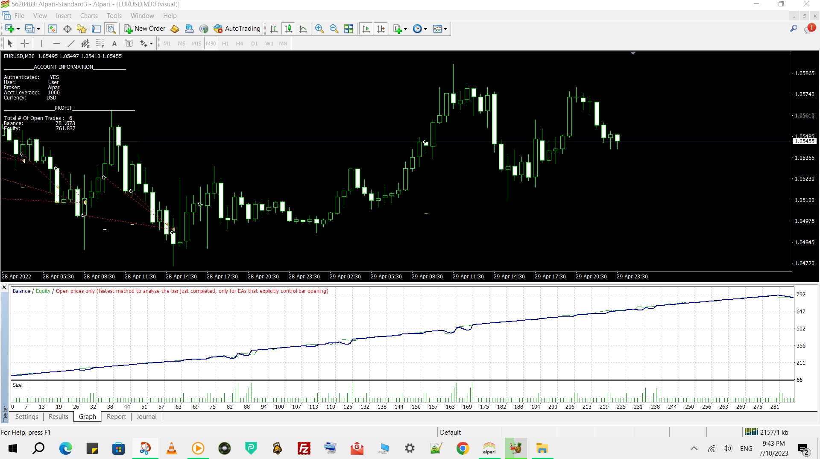Open a new chart from the toolbar
The width and height of the screenshot is (820, 459).
9,29
